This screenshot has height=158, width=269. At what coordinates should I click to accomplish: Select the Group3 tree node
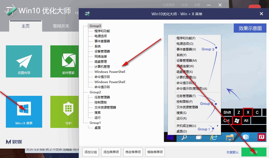pyautogui.click(x=95, y=26)
